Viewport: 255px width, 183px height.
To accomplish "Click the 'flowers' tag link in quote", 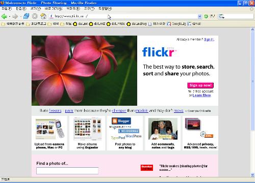I will coord(55,111).
